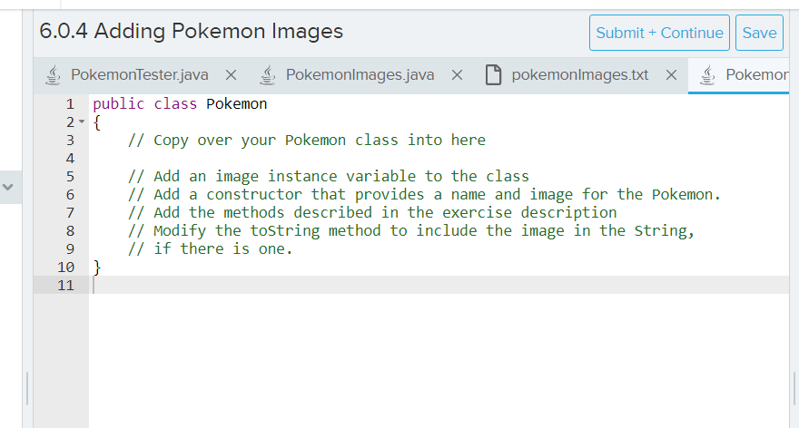
Task: Click the Java icon on PokemonImages.java tab
Action: coord(268,75)
